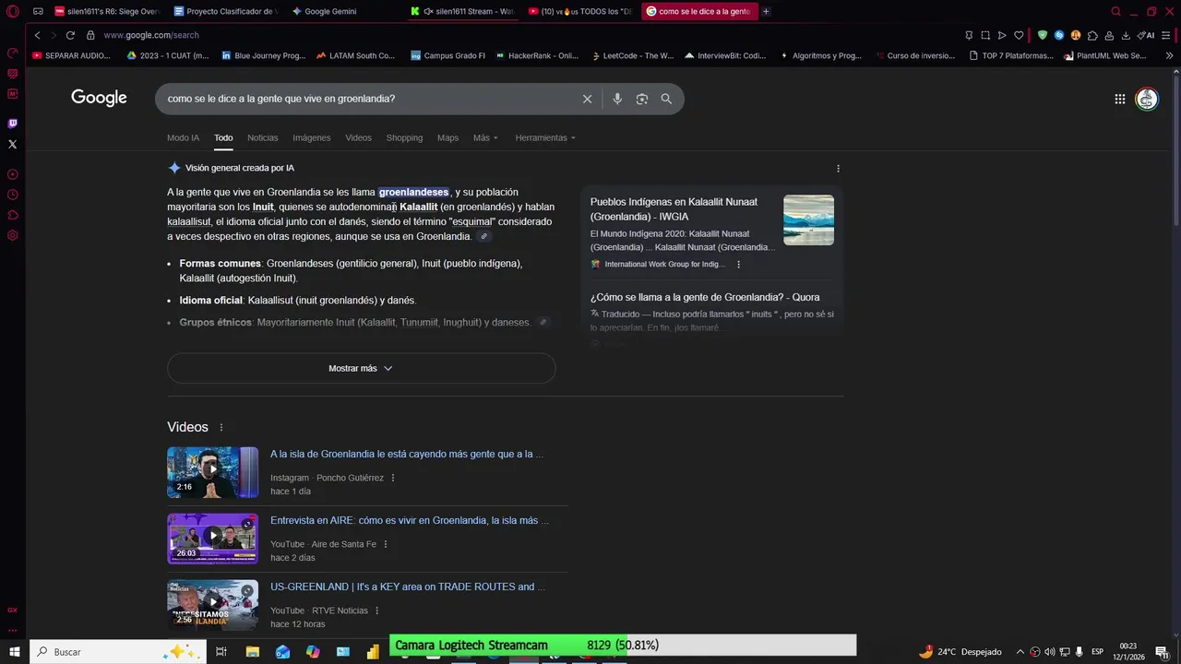Open PlantUML Web Server bookmark
This screenshot has width=1181, height=664.
point(1105,55)
